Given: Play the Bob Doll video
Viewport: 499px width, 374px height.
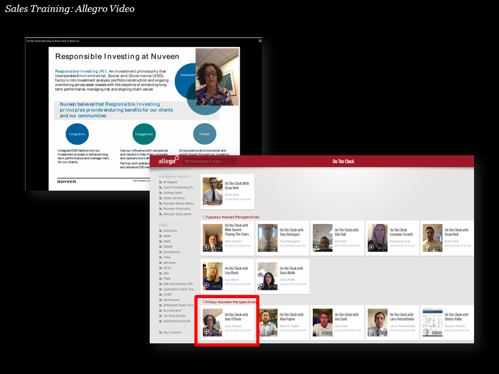Looking at the screenshot, I should [x=317, y=247].
